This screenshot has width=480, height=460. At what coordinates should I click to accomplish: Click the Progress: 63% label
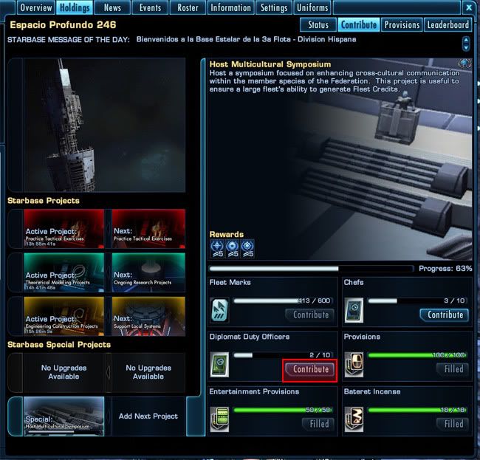(x=445, y=269)
